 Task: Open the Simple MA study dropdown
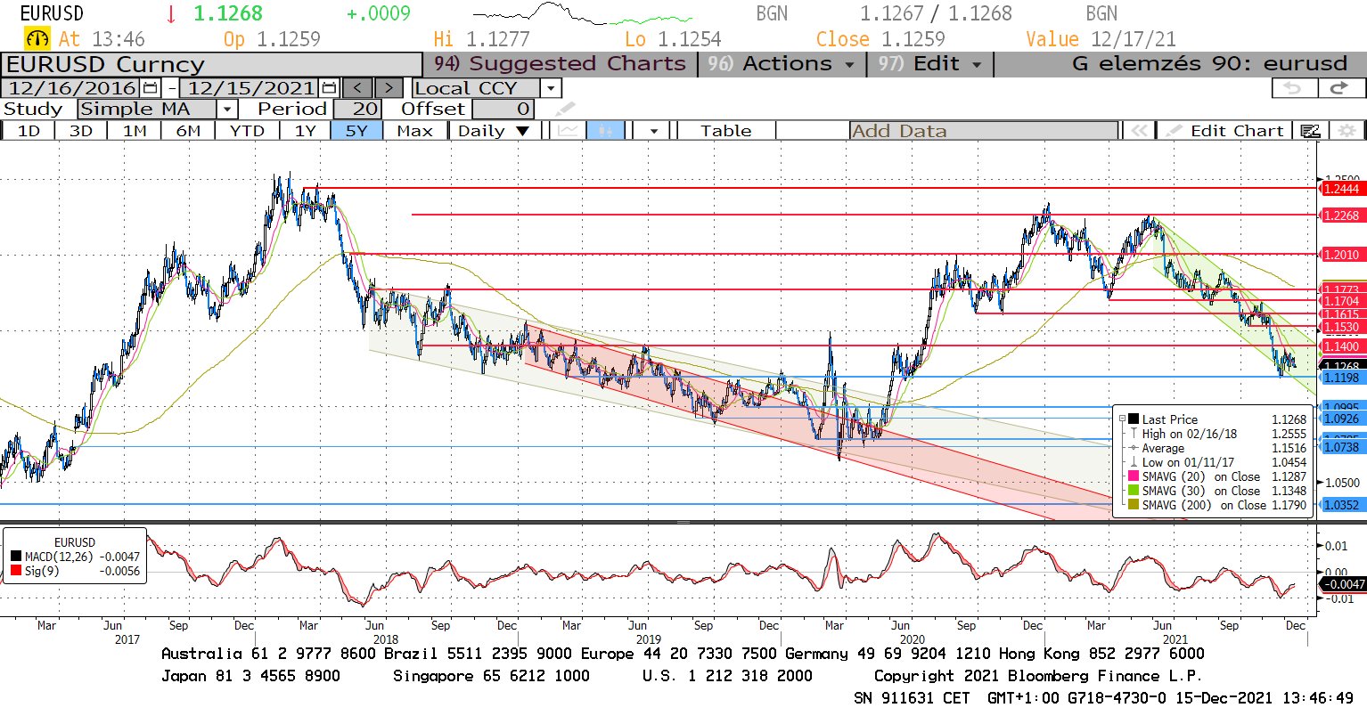coord(227,110)
